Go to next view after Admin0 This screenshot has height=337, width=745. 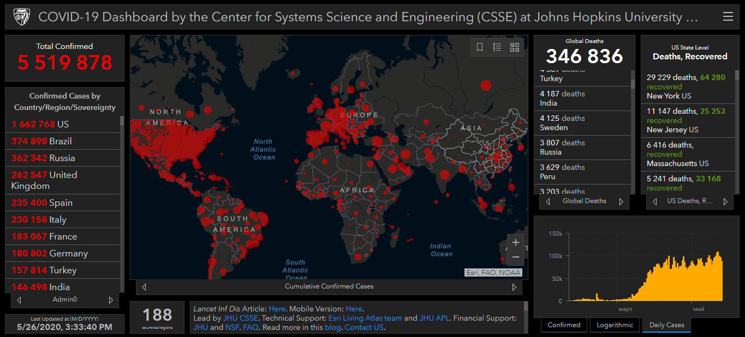pos(111,300)
